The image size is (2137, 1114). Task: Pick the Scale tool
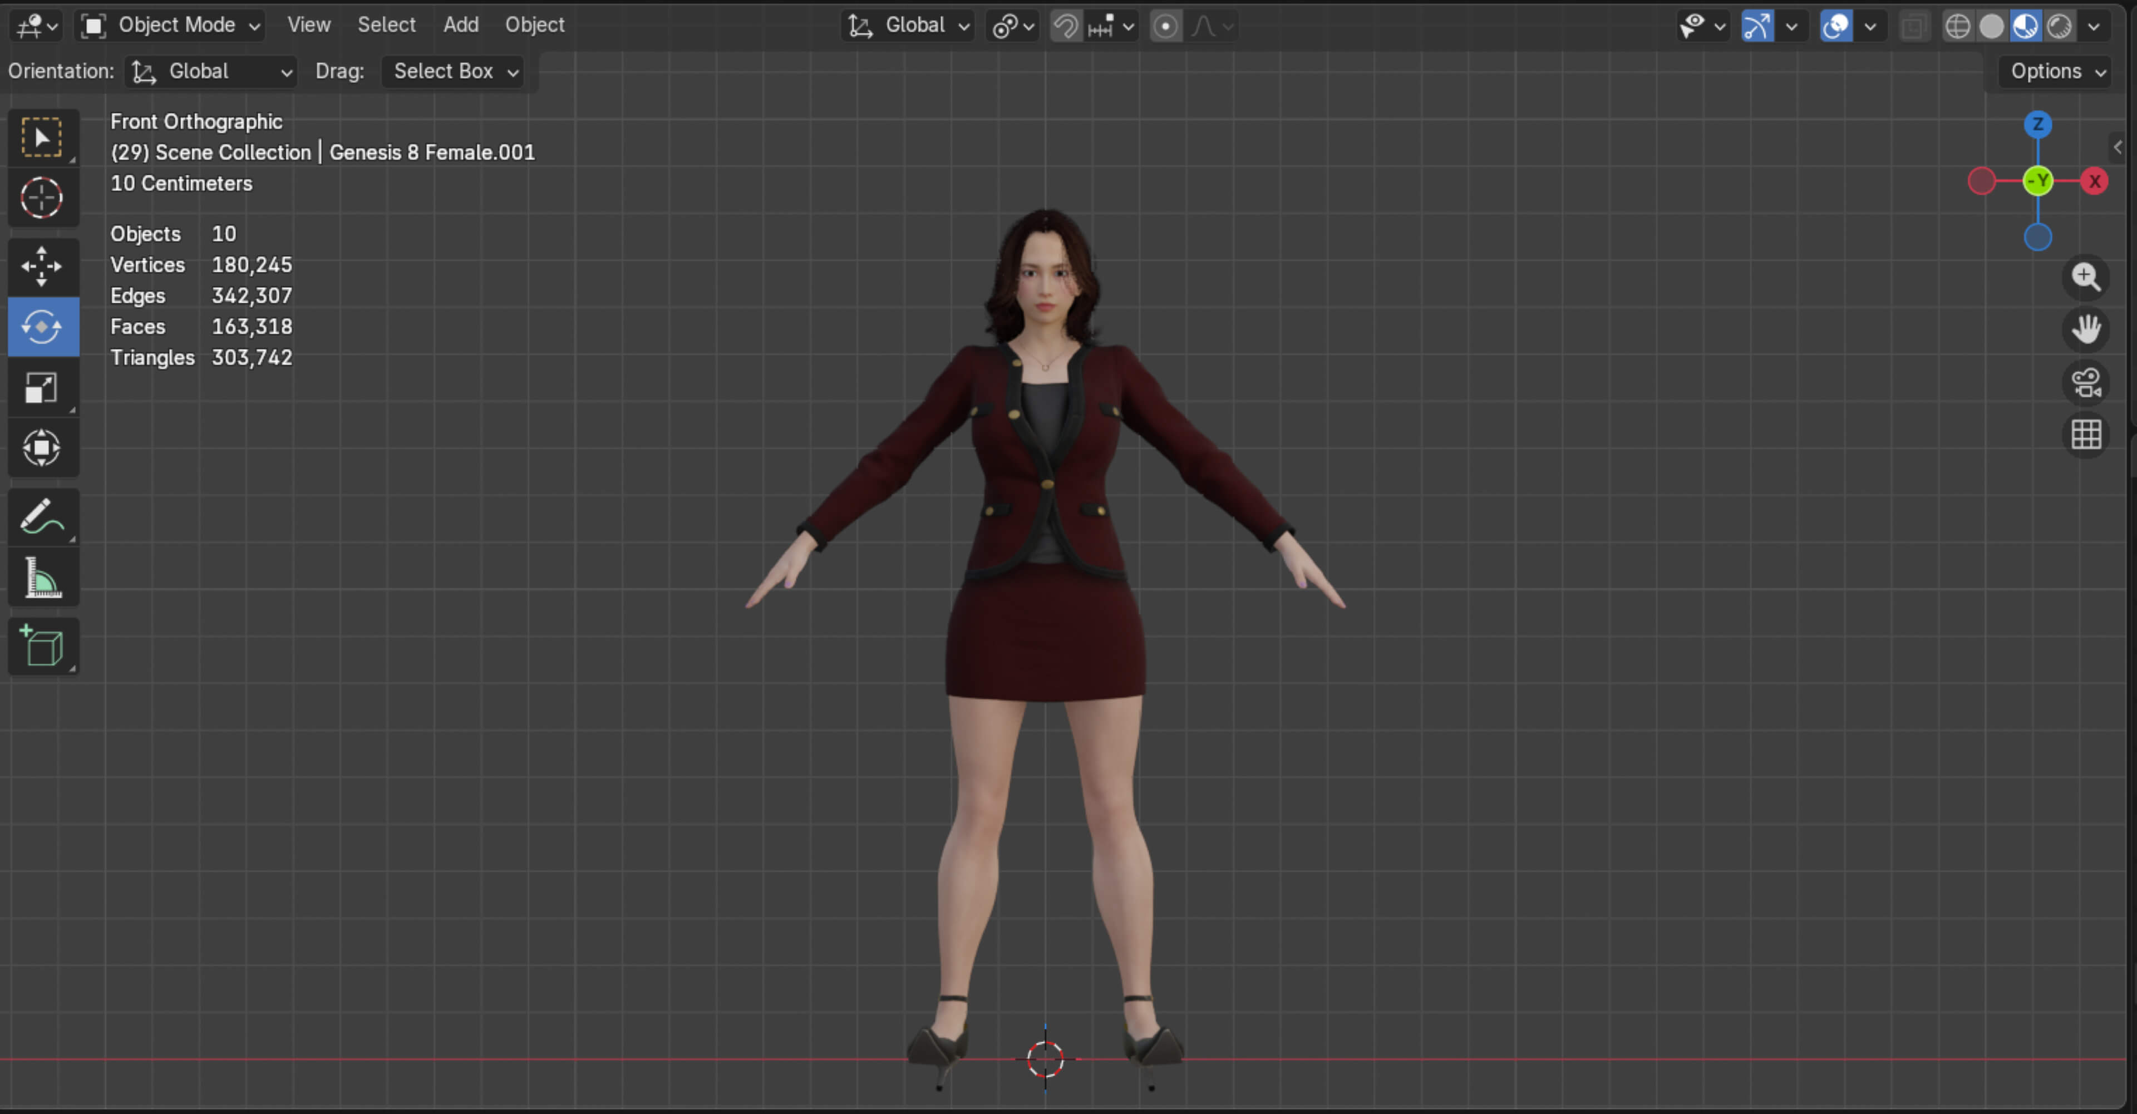[x=42, y=387]
